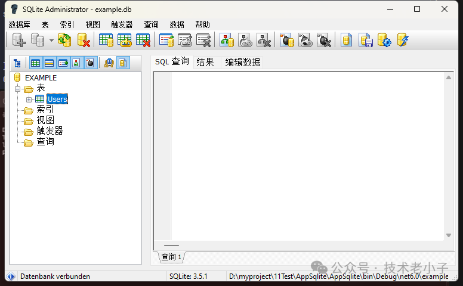Click the SQLite: 3.5.1 status text
The width and height of the screenshot is (463, 286).
[x=189, y=276]
